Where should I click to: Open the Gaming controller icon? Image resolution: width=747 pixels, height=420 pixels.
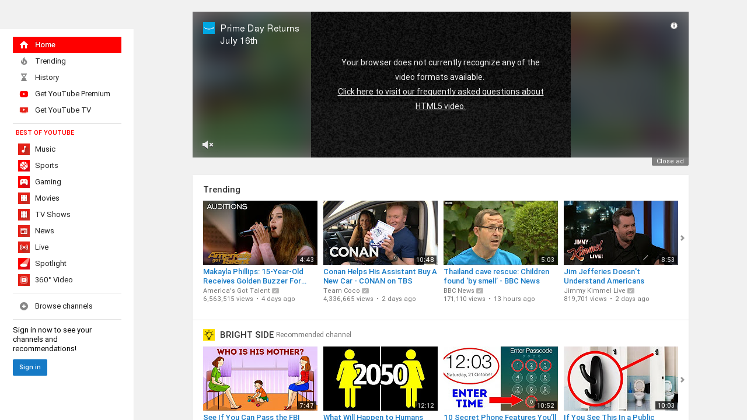24,182
